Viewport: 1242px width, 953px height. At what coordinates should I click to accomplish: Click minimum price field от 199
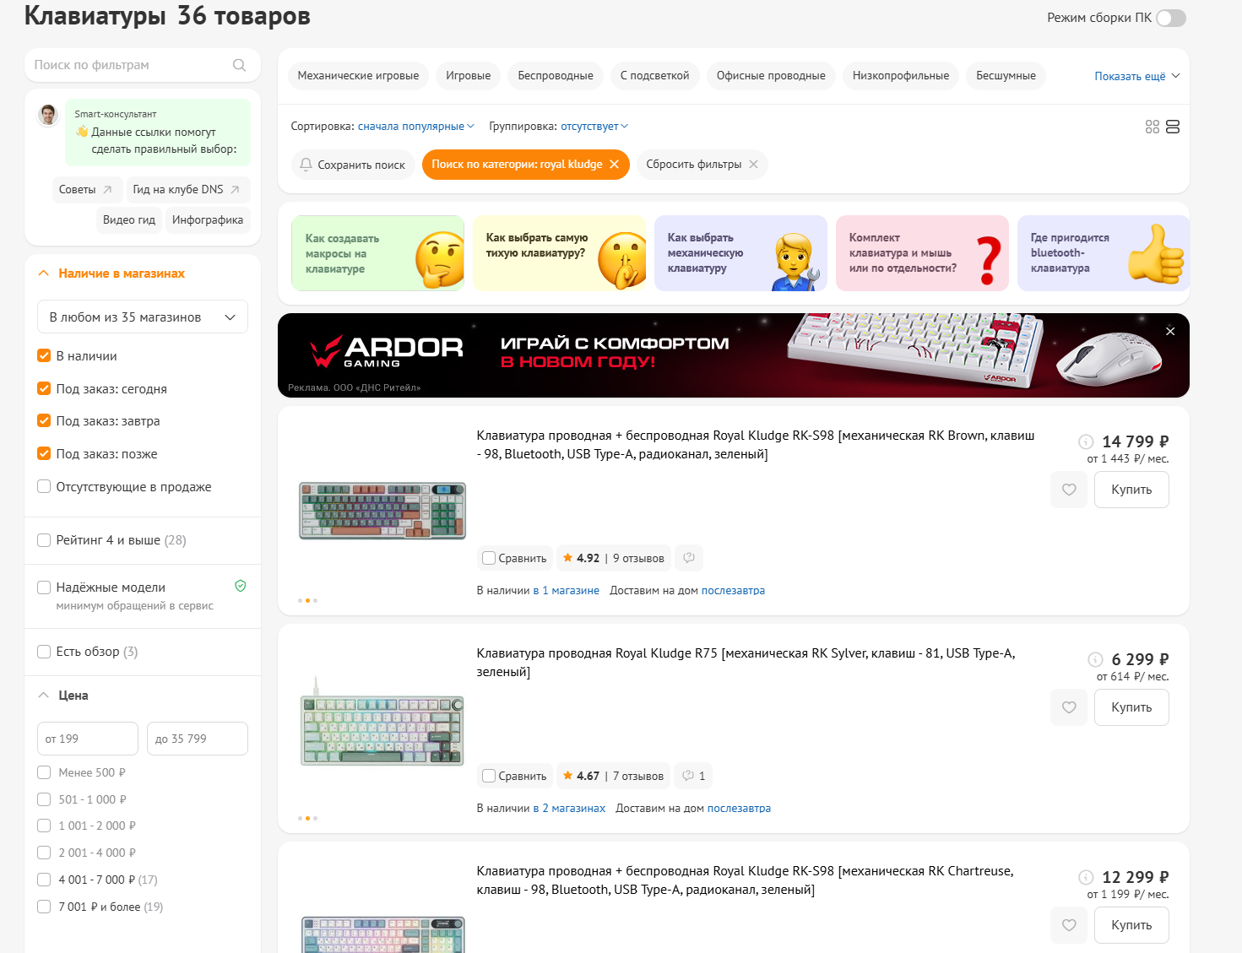click(x=88, y=739)
